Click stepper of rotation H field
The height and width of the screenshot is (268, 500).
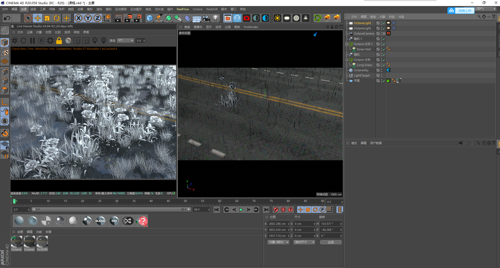341,224
